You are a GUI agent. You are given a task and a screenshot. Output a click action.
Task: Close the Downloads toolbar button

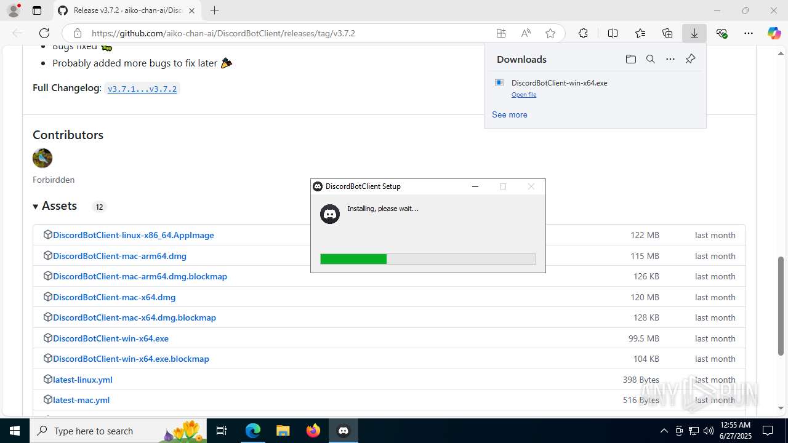click(694, 33)
